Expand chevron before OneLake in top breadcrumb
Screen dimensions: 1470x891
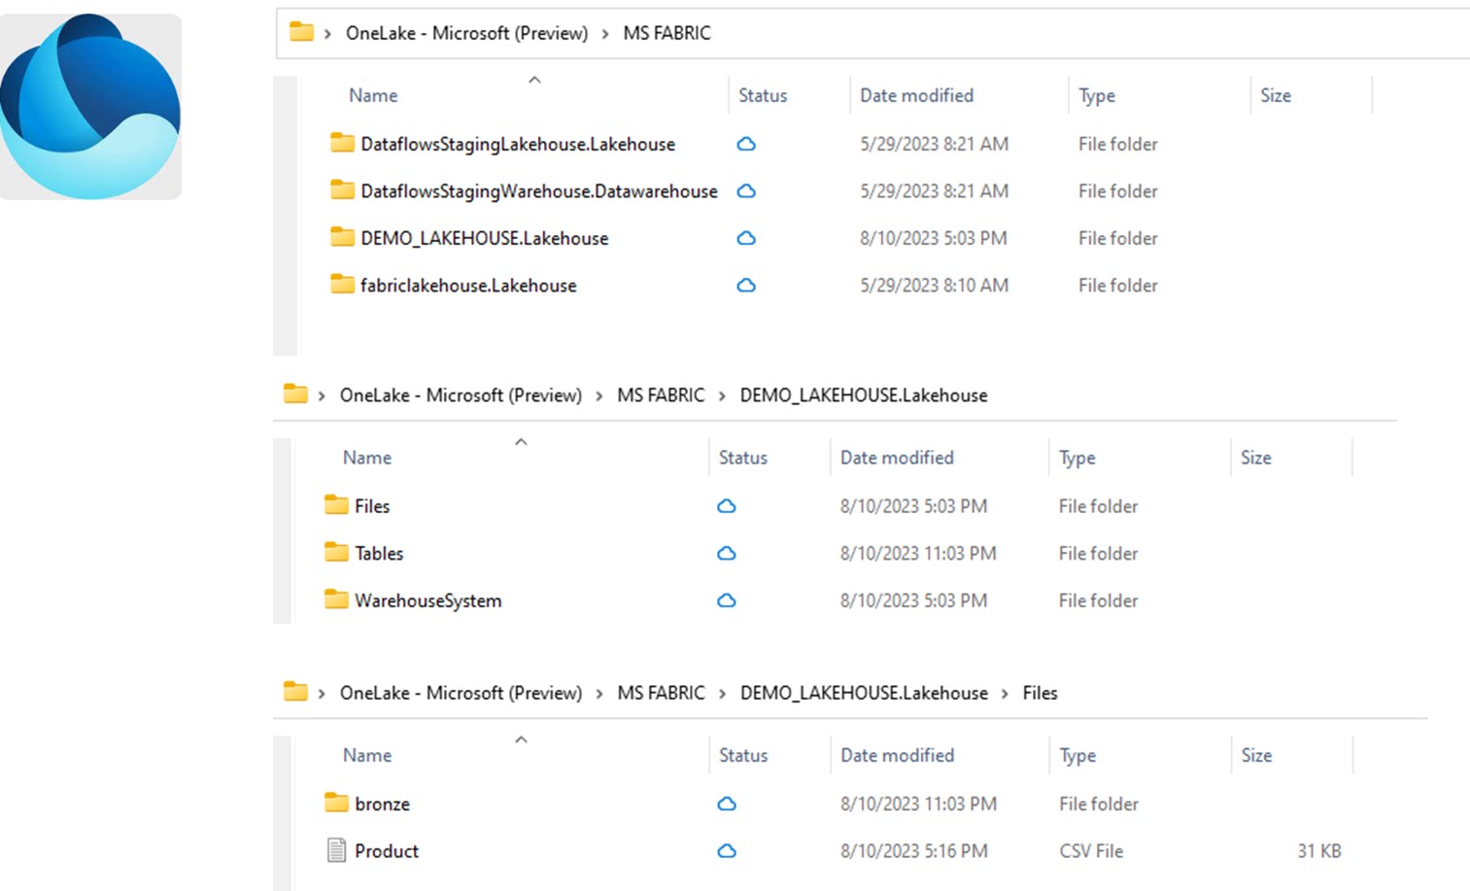pos(327,34)
